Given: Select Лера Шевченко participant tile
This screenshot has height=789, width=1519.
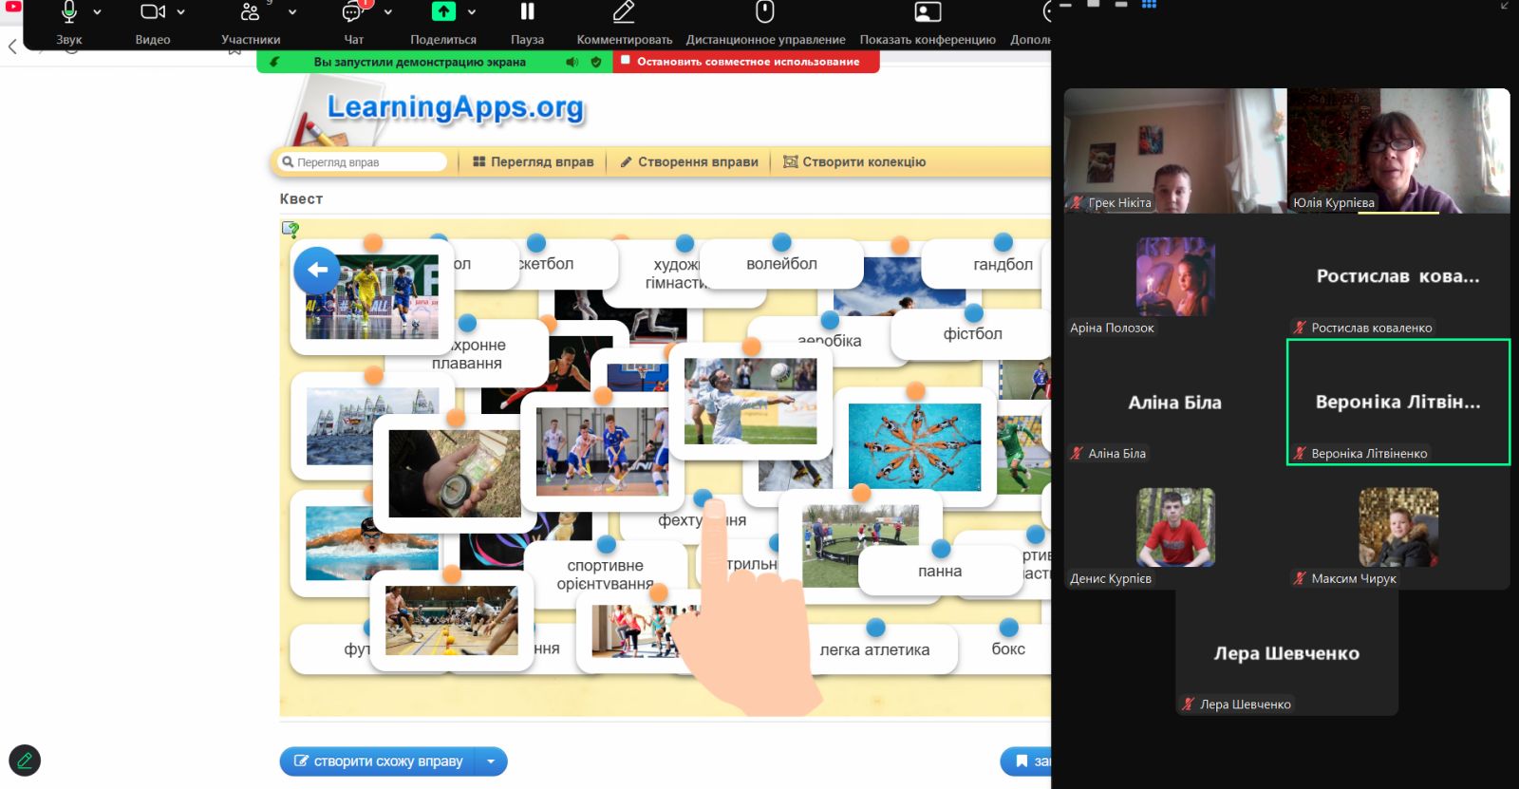Looking at the screenshot, I should [1286, 652].
